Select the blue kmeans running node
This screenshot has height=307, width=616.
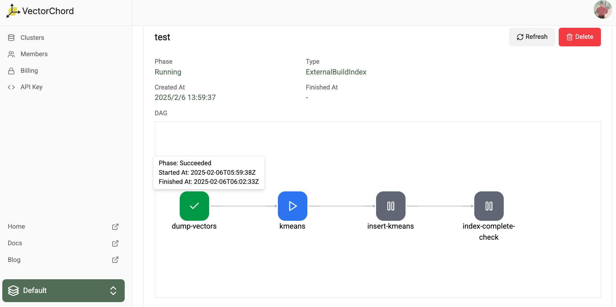[292, 206]
